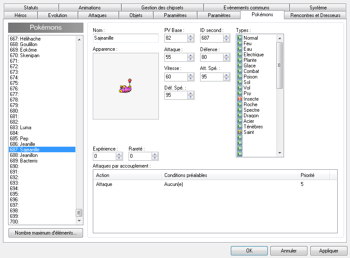Toggle the Dragon type rank icon

tap(240, 116)
